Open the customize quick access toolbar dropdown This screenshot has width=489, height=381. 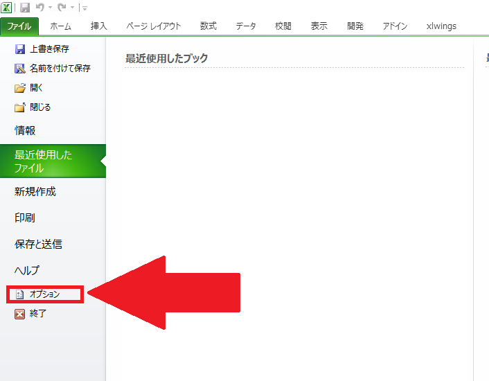[85, 8]
